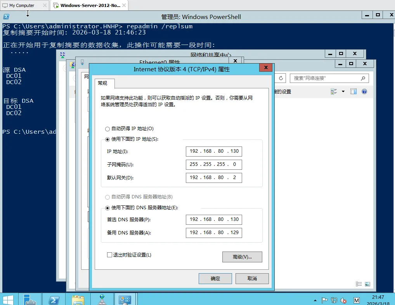This screenshot has width=395, height=305.
Task: Switch to the 常规 tab in TCP/IPv4 properties
Action: 104,83
